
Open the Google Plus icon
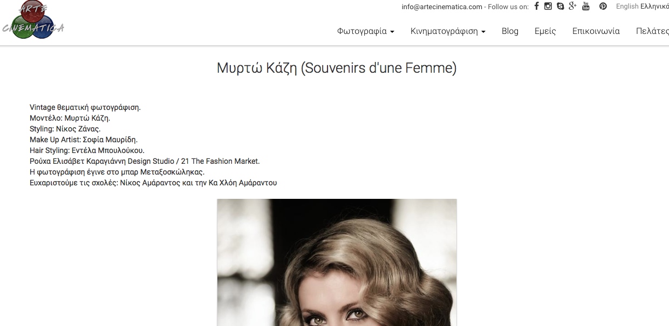(573, 6)
